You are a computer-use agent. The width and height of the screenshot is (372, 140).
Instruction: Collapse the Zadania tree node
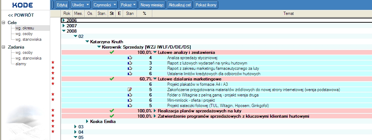[x=3, y=47]
